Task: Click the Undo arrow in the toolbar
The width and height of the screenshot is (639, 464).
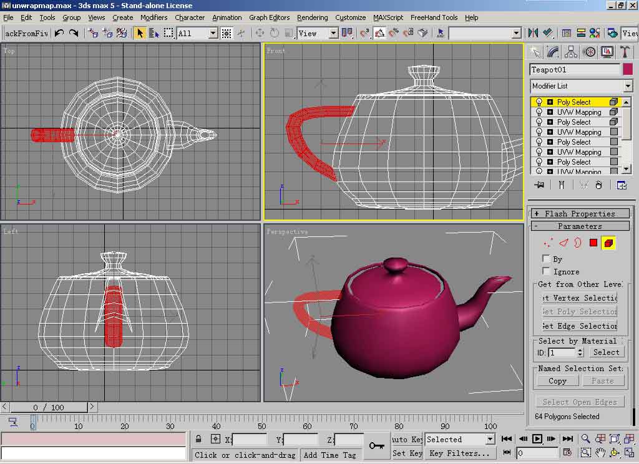Action: click(x=59, y=33)
